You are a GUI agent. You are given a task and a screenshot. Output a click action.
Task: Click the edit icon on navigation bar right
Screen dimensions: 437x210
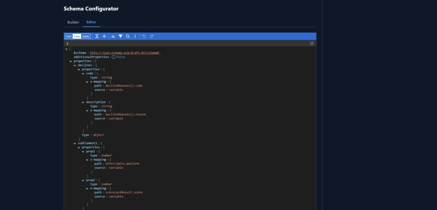pos(312,43)
